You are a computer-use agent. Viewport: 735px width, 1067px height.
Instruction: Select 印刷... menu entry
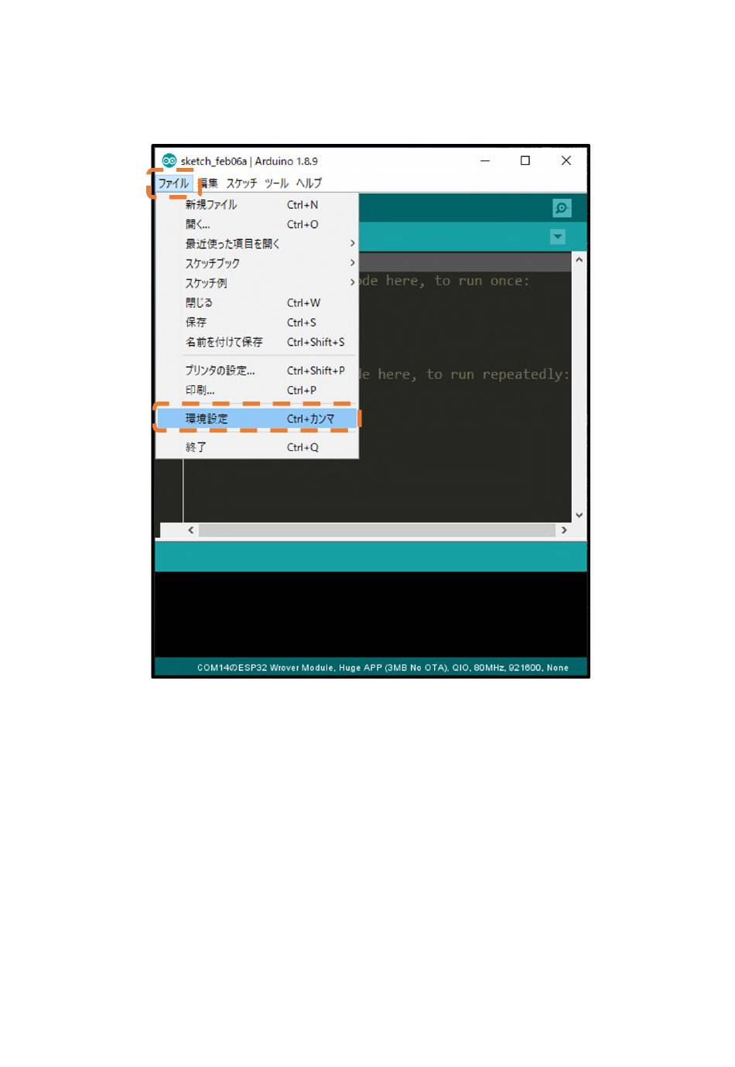[x=257, y=390]
